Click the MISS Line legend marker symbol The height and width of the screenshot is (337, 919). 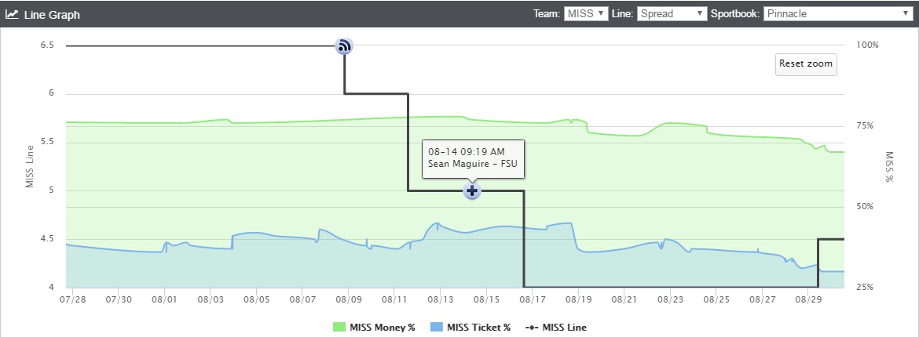(x=530, y=327)
